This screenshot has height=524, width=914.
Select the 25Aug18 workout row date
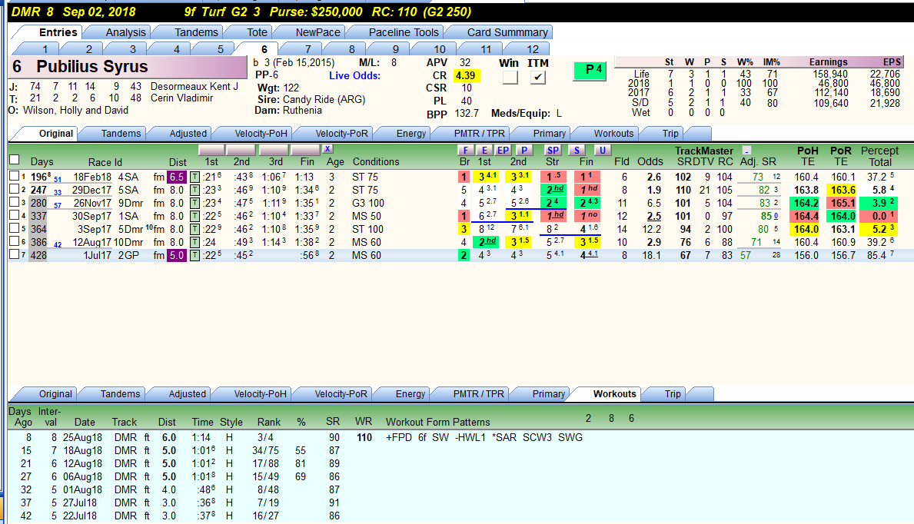(82, 438)
